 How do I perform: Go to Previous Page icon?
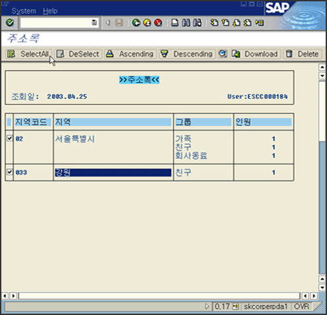225,22
